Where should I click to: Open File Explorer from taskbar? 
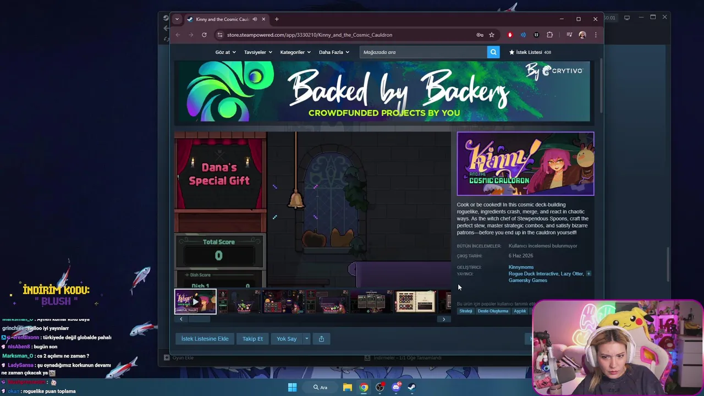[x=348, y=387]
